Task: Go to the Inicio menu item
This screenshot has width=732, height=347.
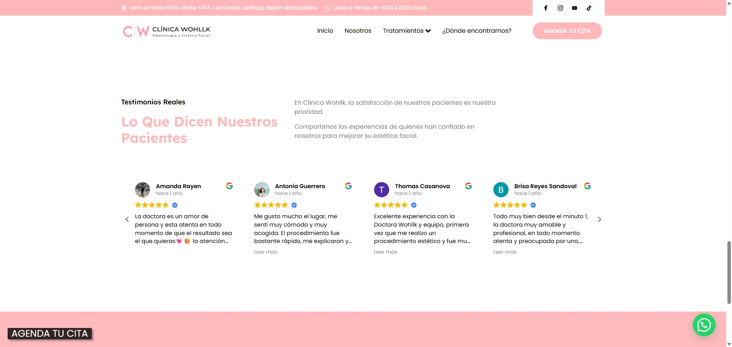Action: [x=325, y=31]
